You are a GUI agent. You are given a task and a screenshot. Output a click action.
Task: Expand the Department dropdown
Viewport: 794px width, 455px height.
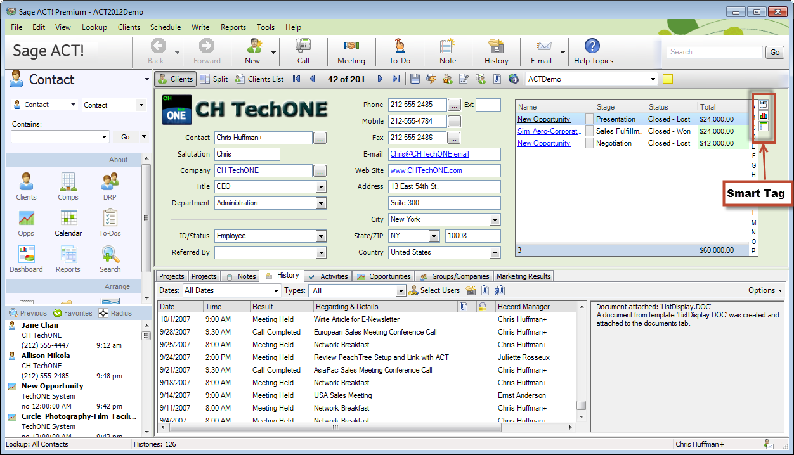click(321, 203)
